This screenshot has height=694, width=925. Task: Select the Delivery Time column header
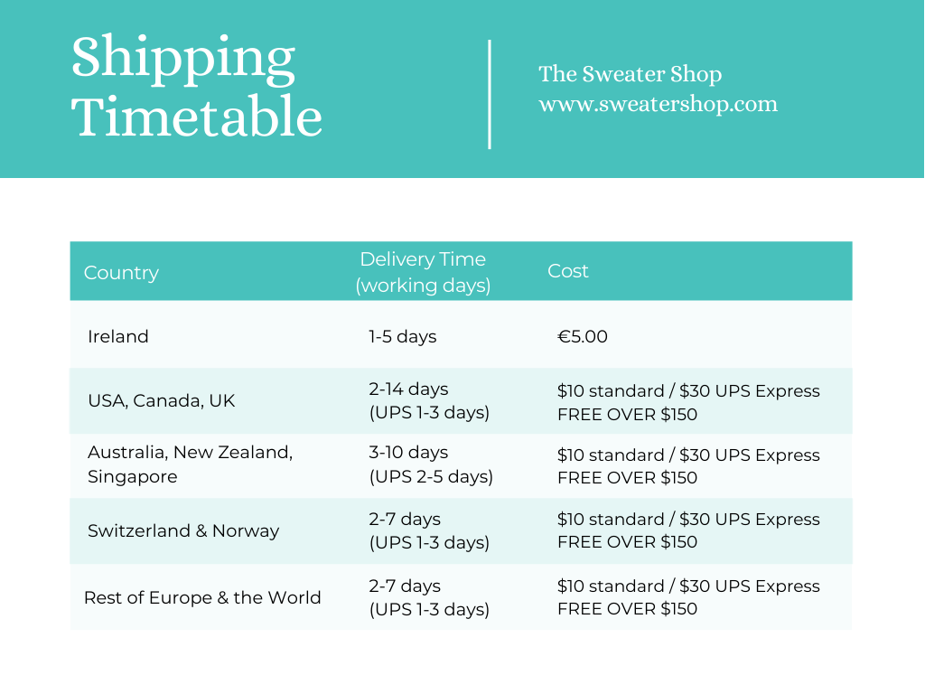pos(423,272)
